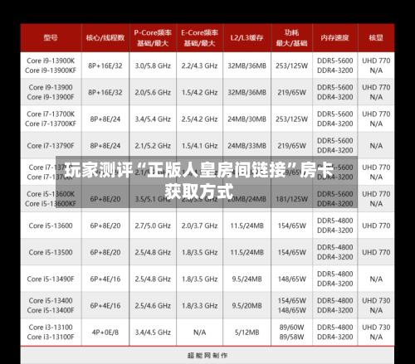Screen dimensions: 415x364
Task: Click the 2.0/5.6 GHz P-Core value
Action: point(153,92)
